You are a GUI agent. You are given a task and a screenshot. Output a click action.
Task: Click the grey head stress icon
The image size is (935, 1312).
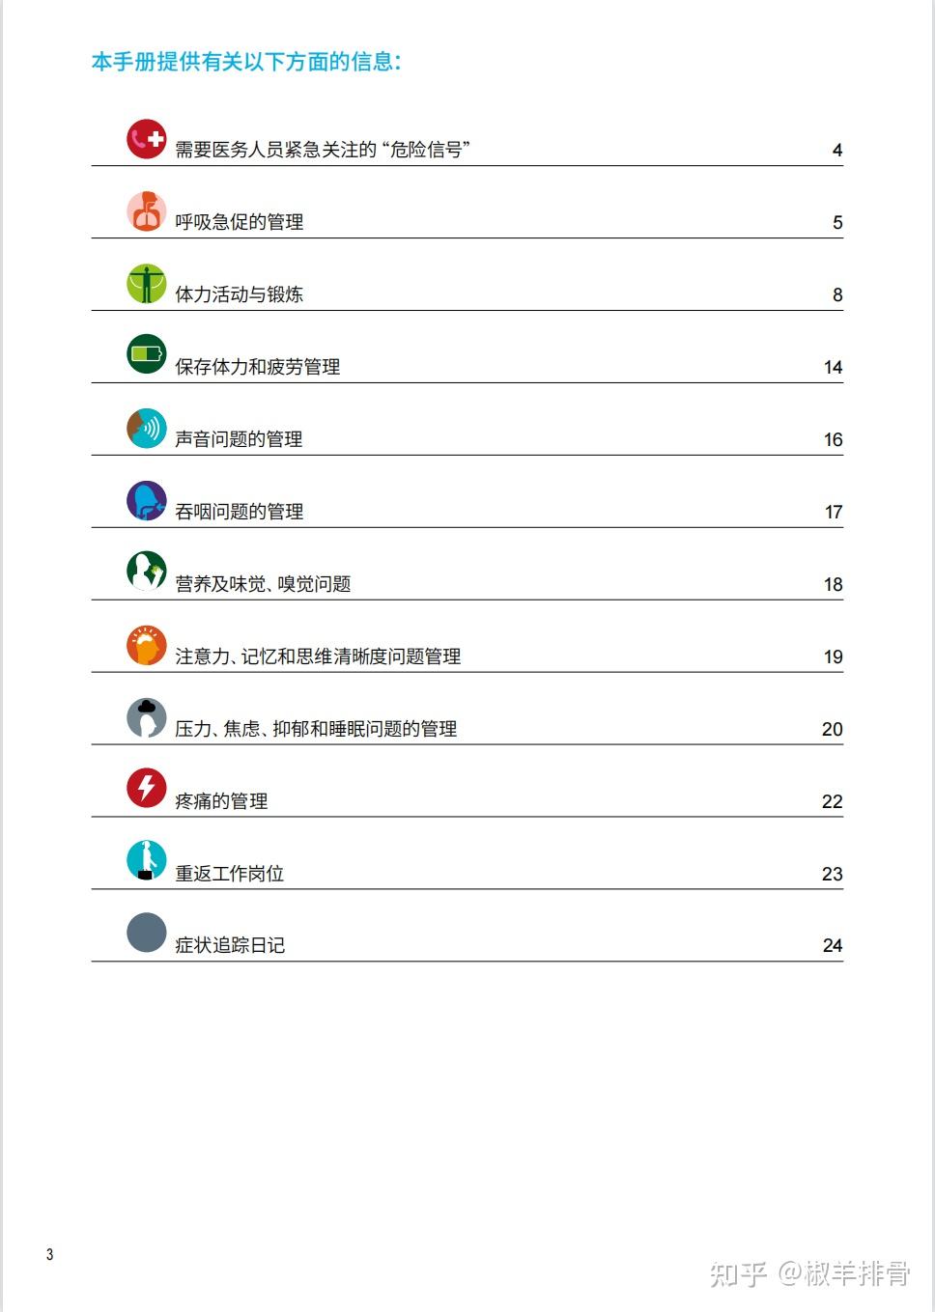[147, 717]
